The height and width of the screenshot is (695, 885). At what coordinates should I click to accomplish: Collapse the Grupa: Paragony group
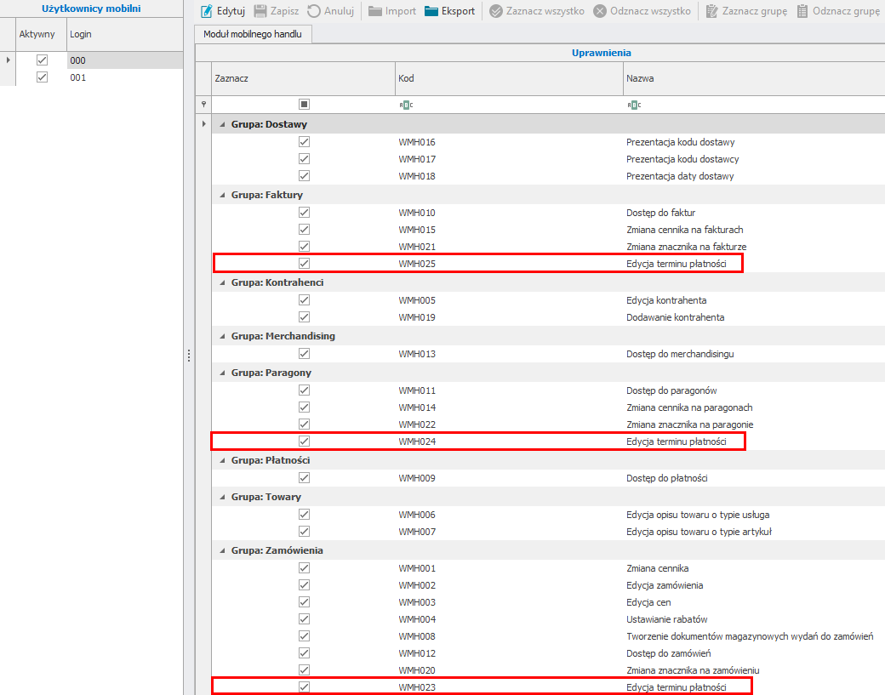click(x=222, y=373)
